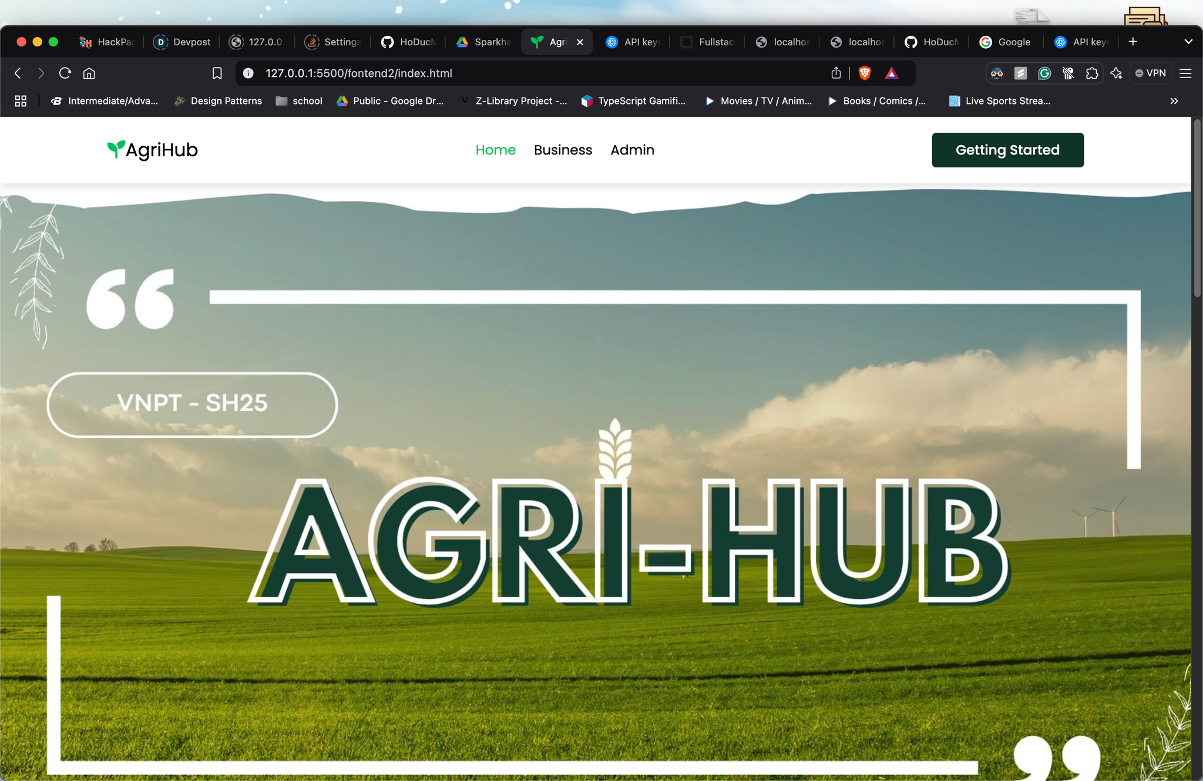Open the extensions puzzle-piece icon
Screen dimensions: 1203x781
(1092, 73)
